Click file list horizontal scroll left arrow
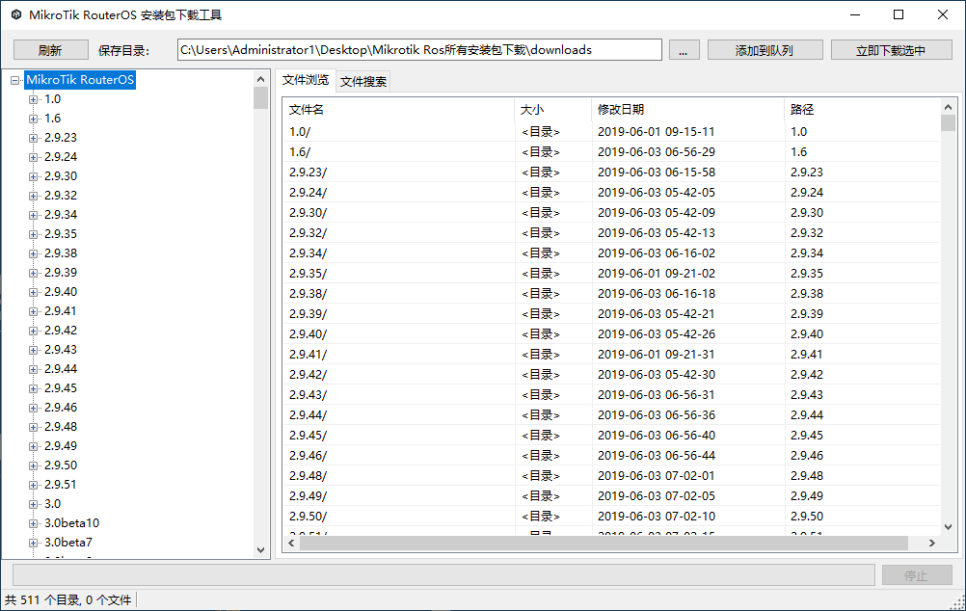966x611 pixels. [x=291, y=544]
